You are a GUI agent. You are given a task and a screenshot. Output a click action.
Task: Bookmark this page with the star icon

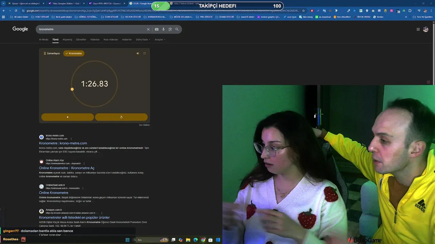coord(303,11)
